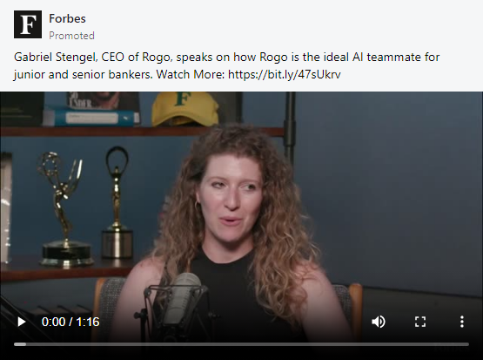The image size is (483, 360).
Task: Click the yellow Forbes cap in the video
Action: tap(184, 109)
